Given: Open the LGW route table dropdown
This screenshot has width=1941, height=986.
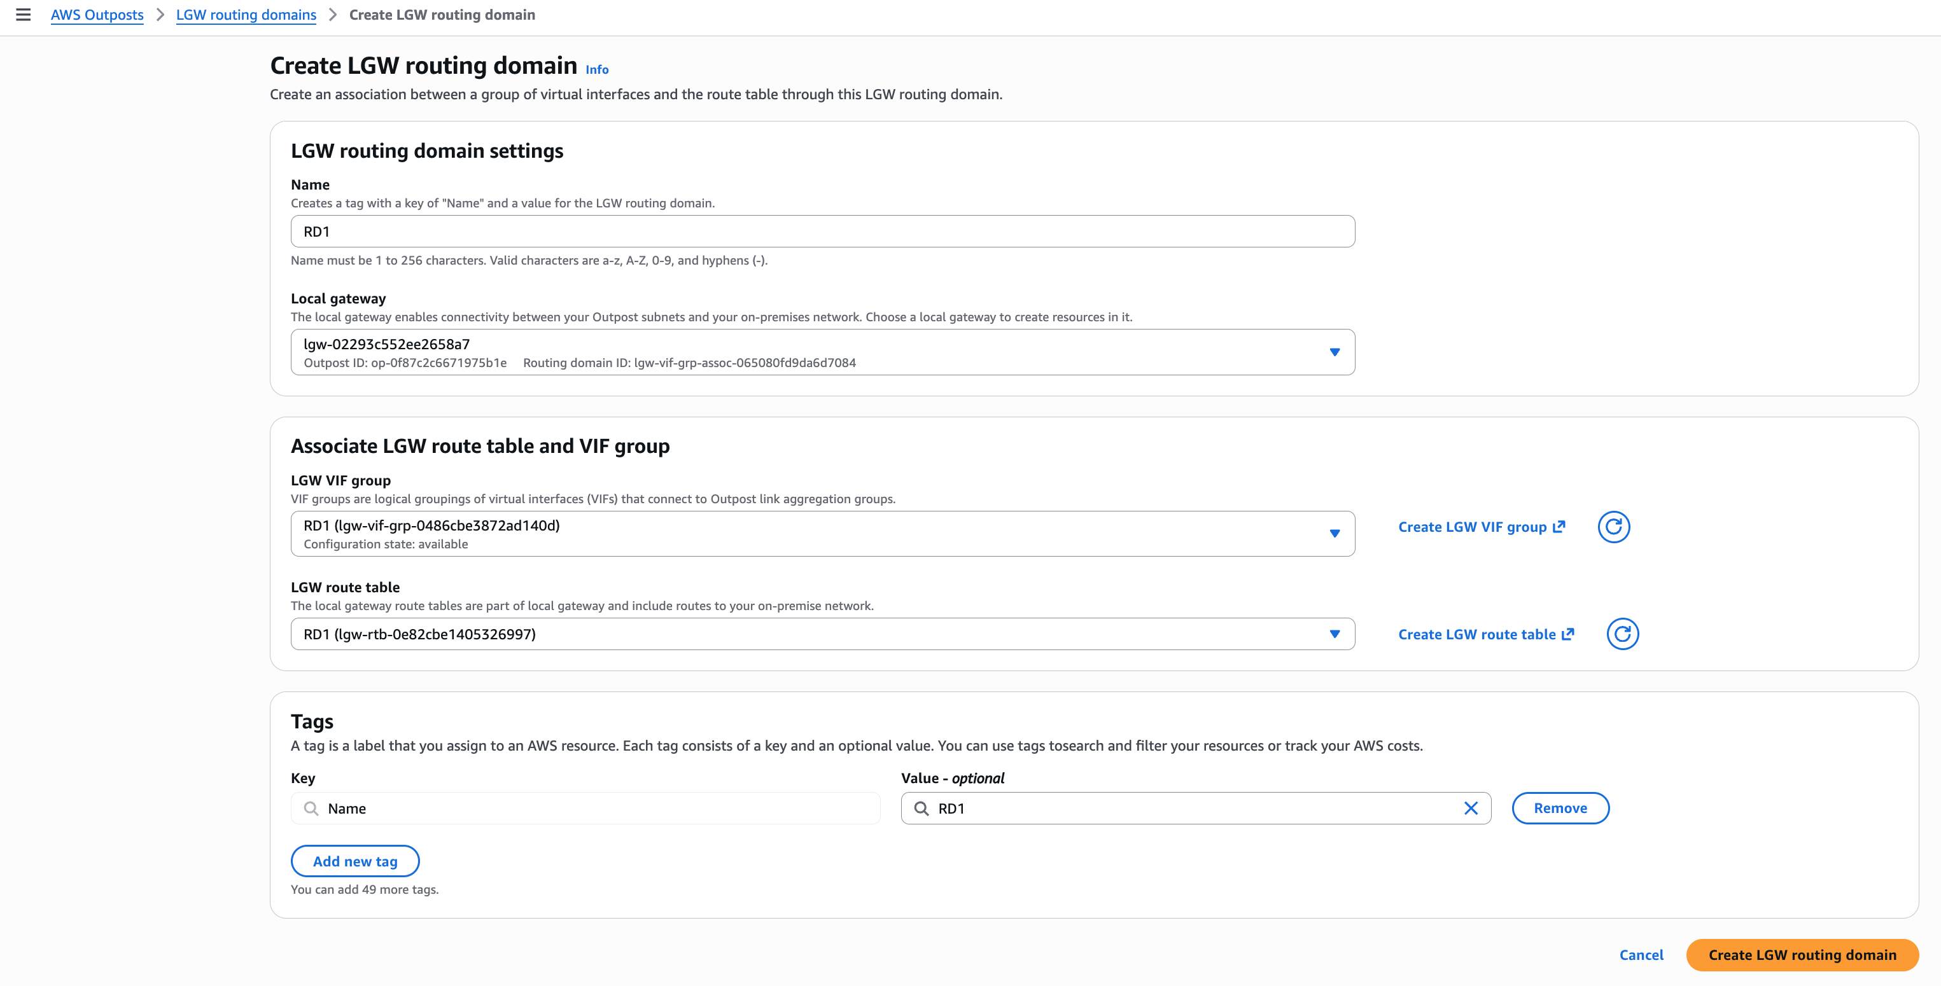Looking at the screenshot, I should tap(1335, 634).
